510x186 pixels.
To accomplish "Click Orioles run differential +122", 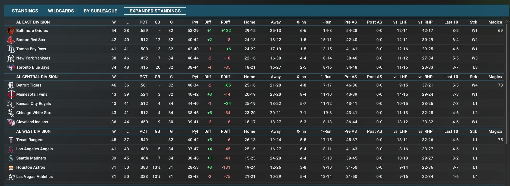I will (x=226, y=31).
